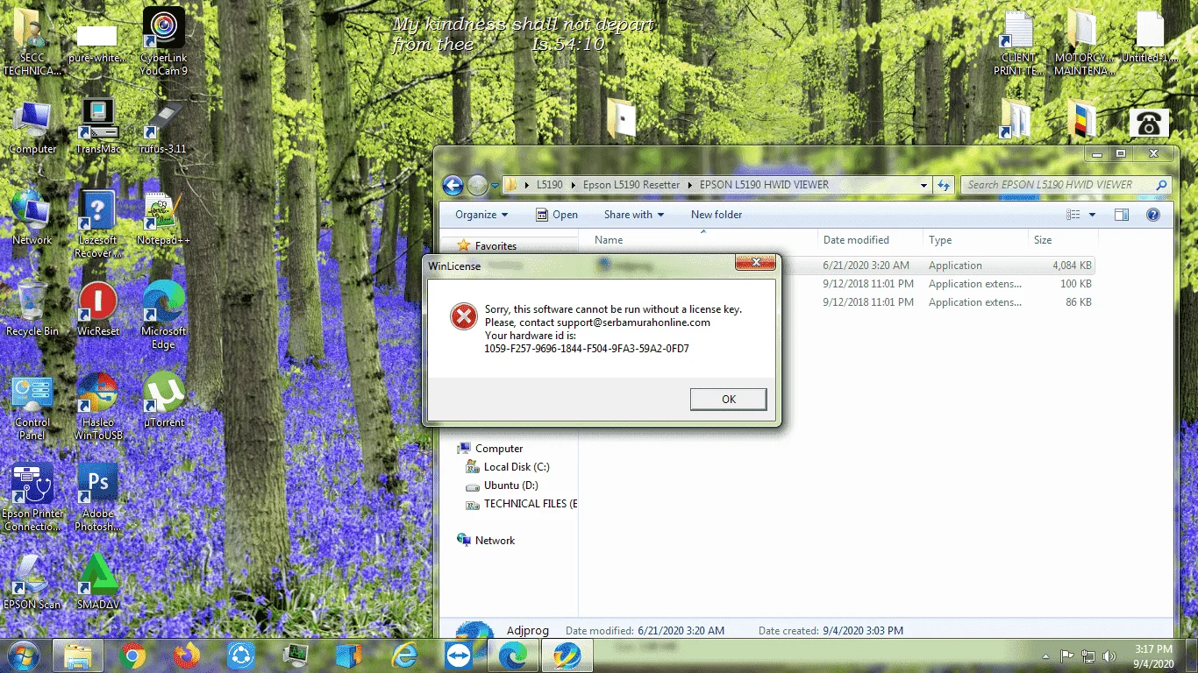Viewport: 1198px width, 673px height.
Task: Select the rufus-3.11 desktop icon
Action: tap(164, 125)
